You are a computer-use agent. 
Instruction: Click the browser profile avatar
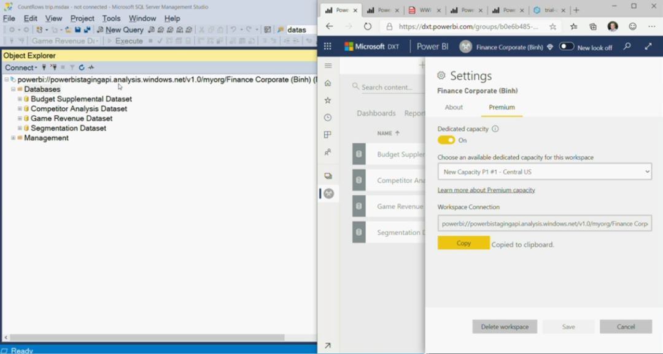612,26
